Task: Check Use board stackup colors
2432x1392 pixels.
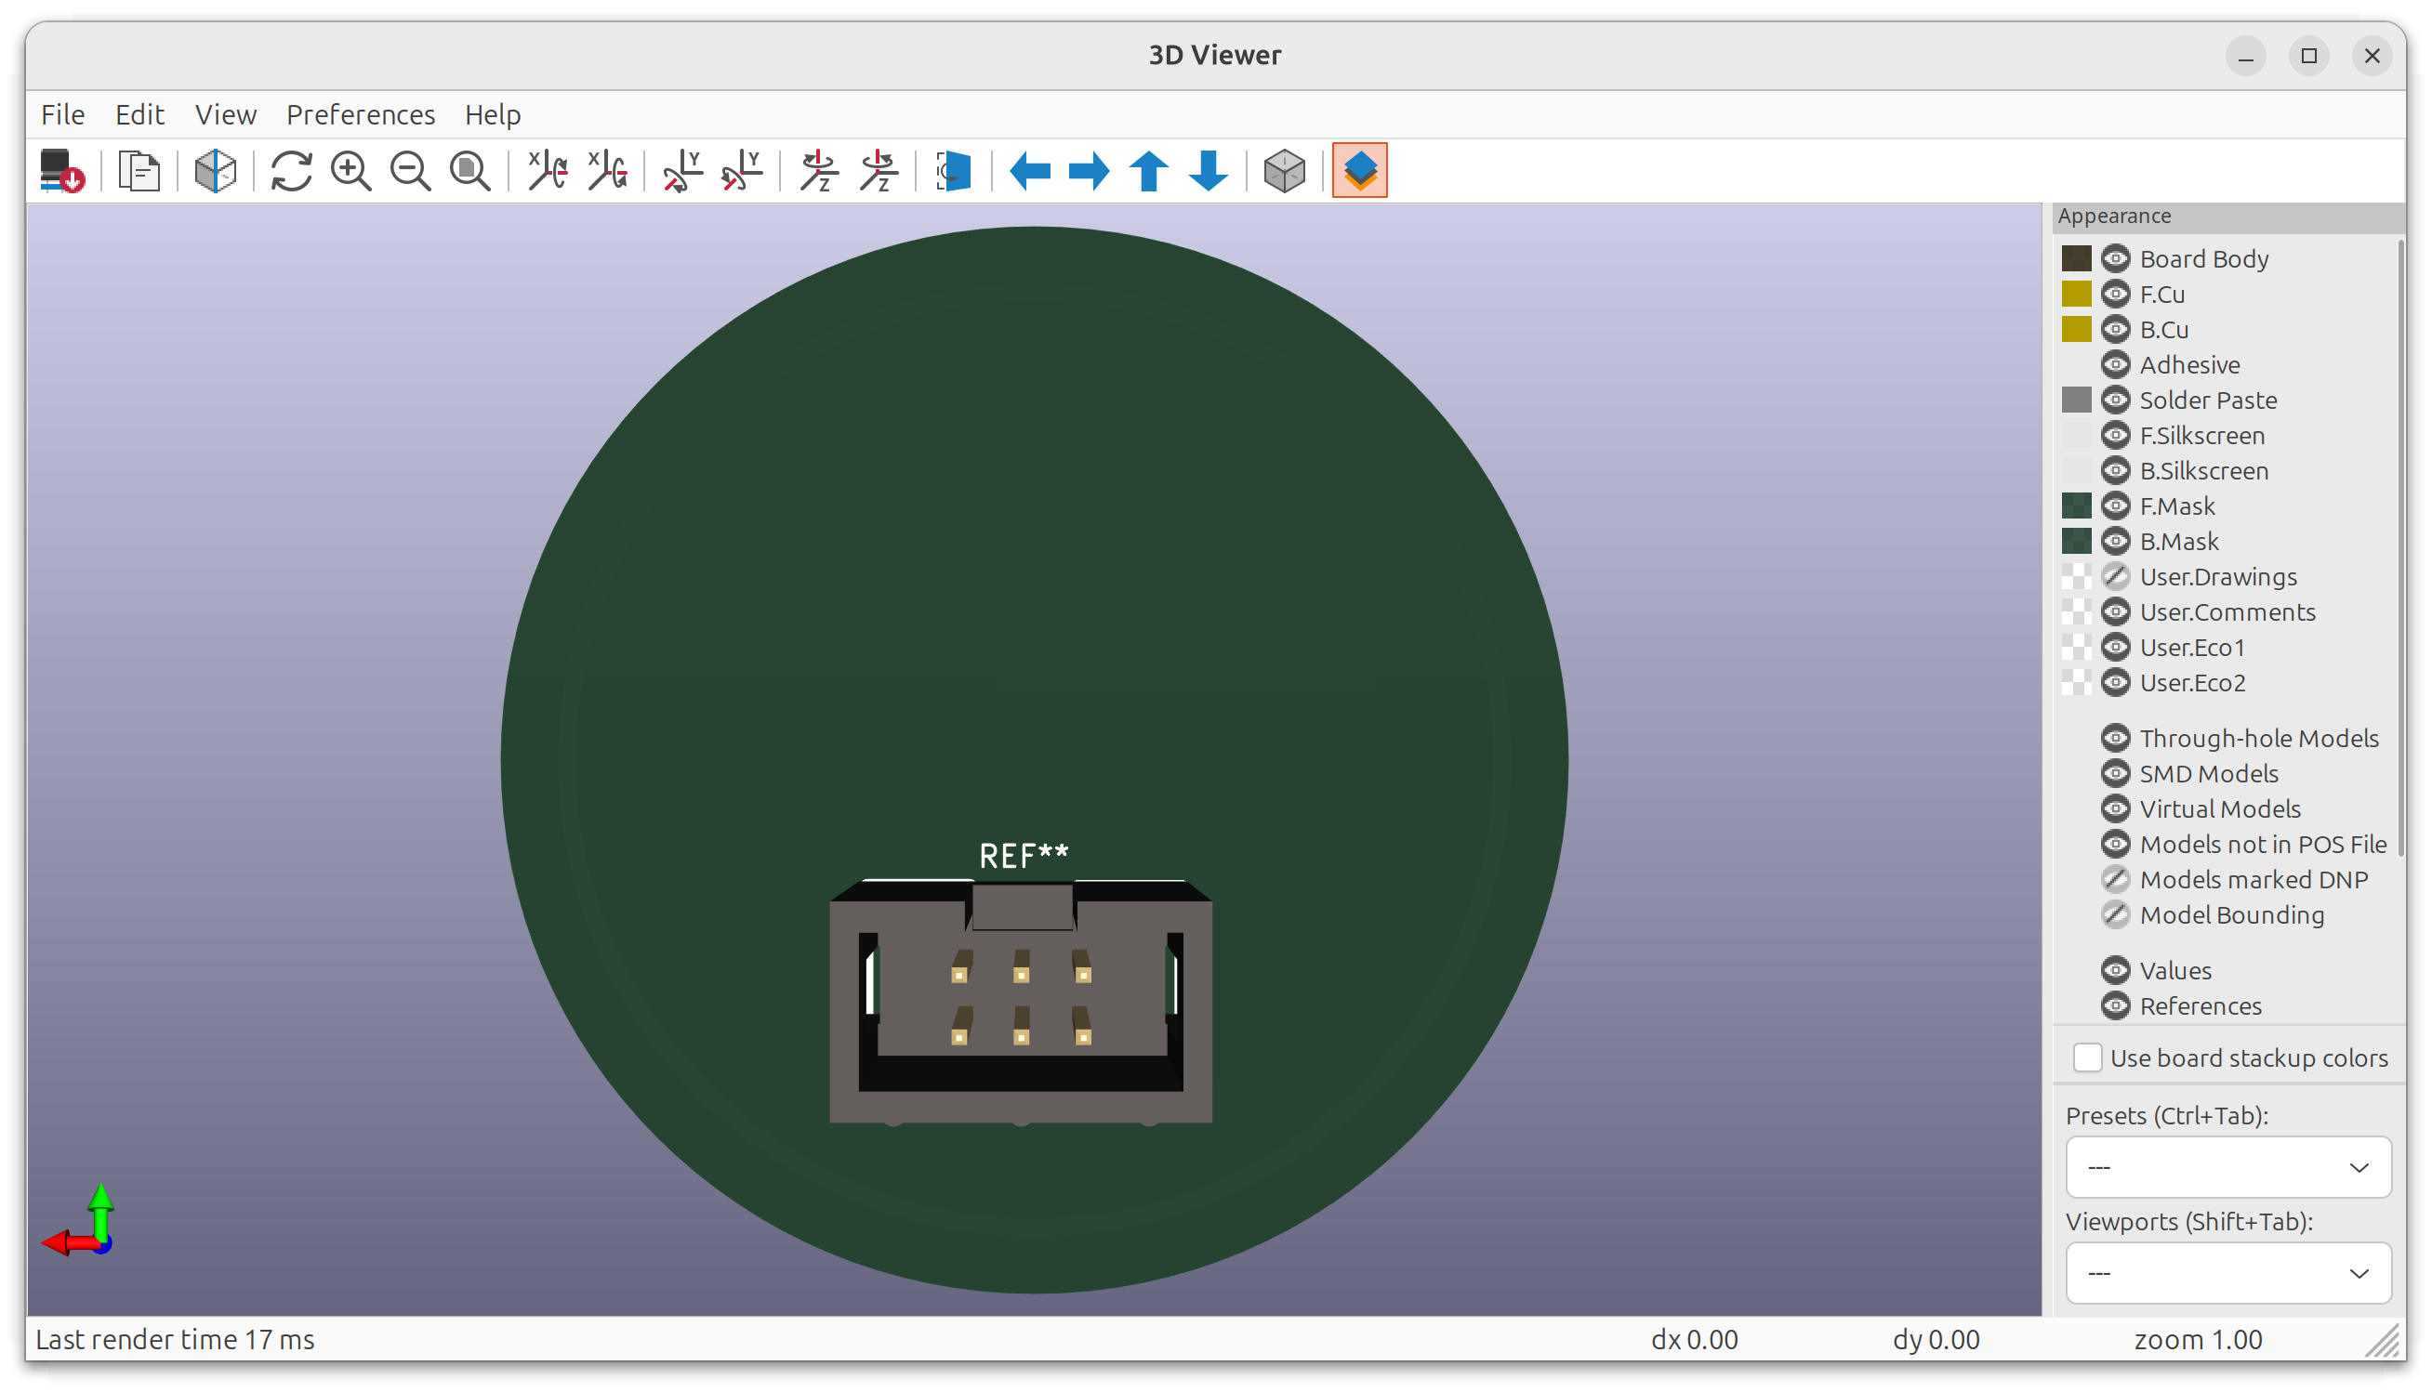Action: coord(2088,1058)
